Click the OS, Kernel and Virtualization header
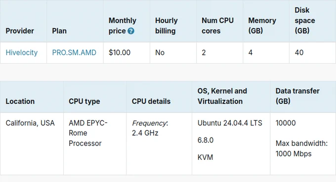This screenshot has height=182, width=336. click(x=222, y=96)
